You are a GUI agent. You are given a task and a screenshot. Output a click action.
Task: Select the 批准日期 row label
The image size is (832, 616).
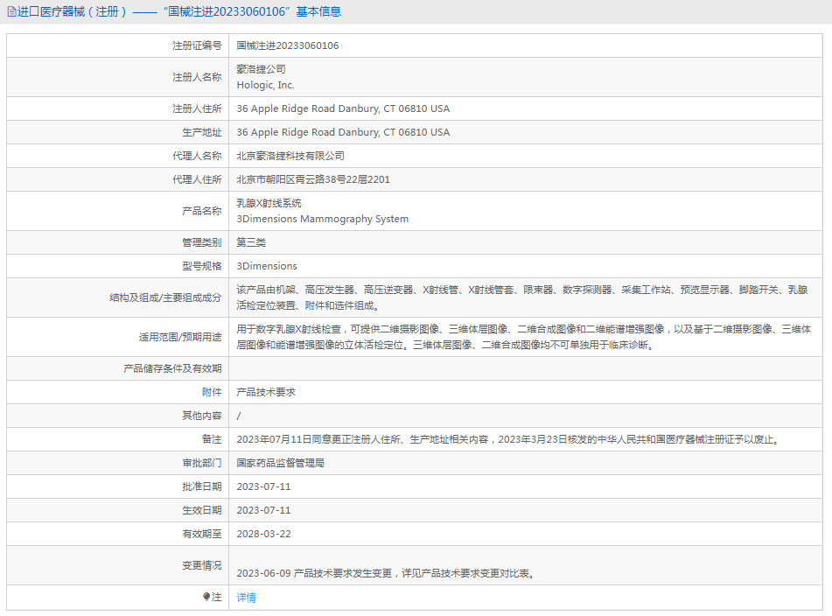pos(201,486)
